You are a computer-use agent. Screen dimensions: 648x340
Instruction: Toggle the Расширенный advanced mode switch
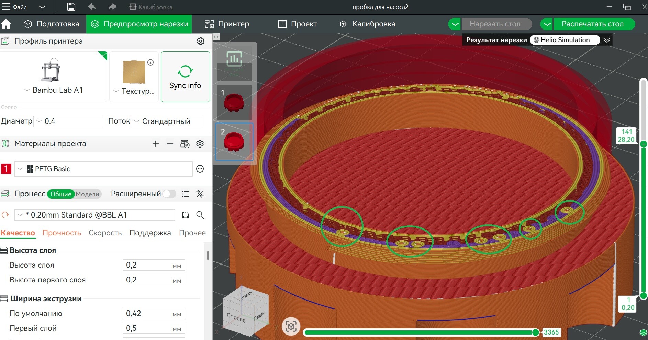click(x=169, y=194)
